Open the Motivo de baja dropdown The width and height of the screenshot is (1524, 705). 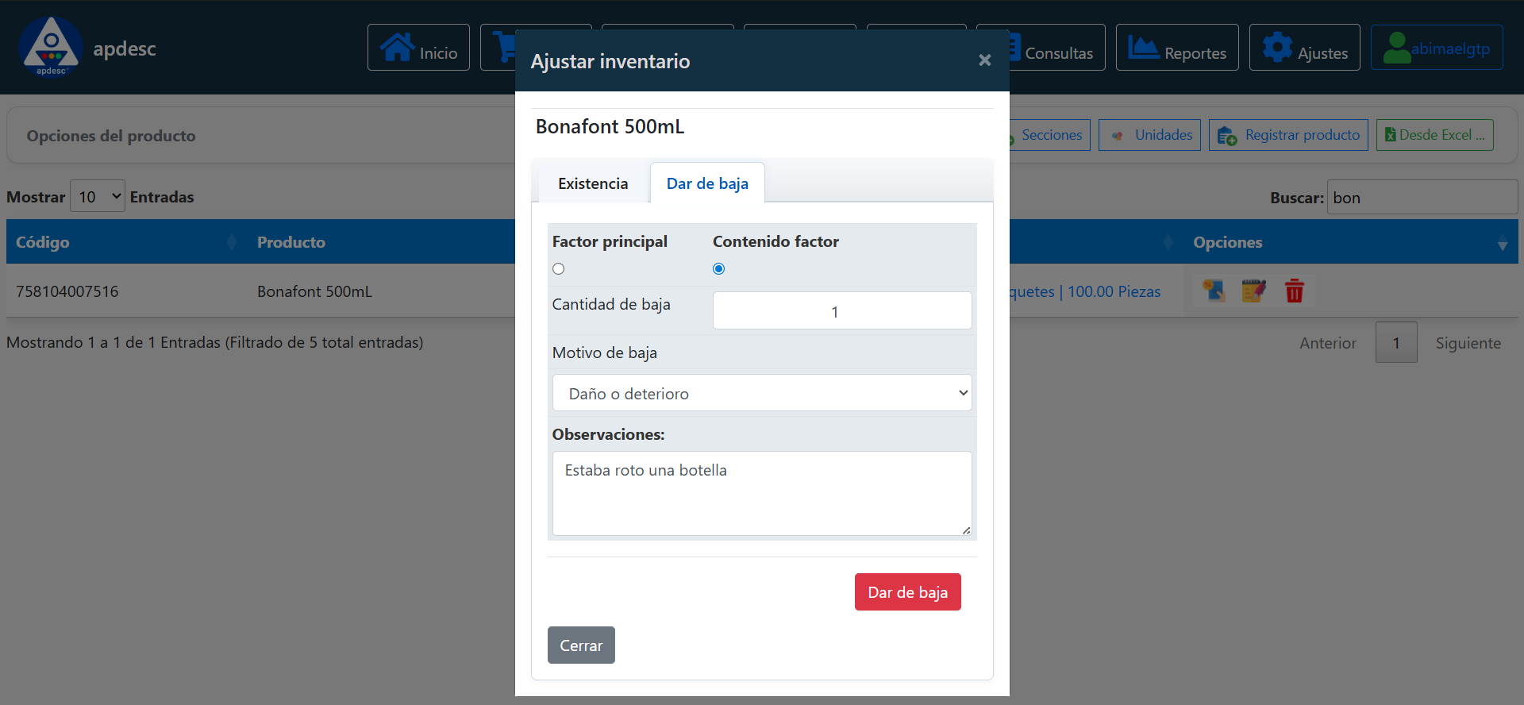coord(762,393)
